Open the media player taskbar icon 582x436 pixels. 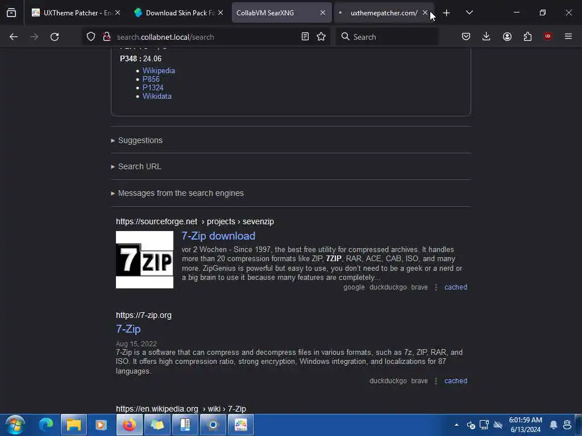tap(101, 425)
